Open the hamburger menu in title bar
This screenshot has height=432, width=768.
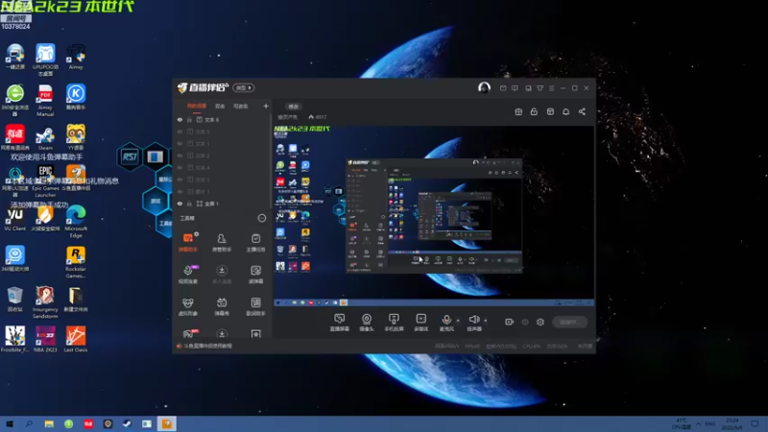point(551,88)
